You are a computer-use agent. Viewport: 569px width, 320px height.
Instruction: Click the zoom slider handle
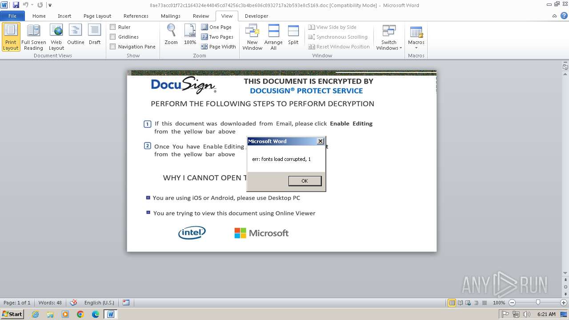(x=538, y=303)
